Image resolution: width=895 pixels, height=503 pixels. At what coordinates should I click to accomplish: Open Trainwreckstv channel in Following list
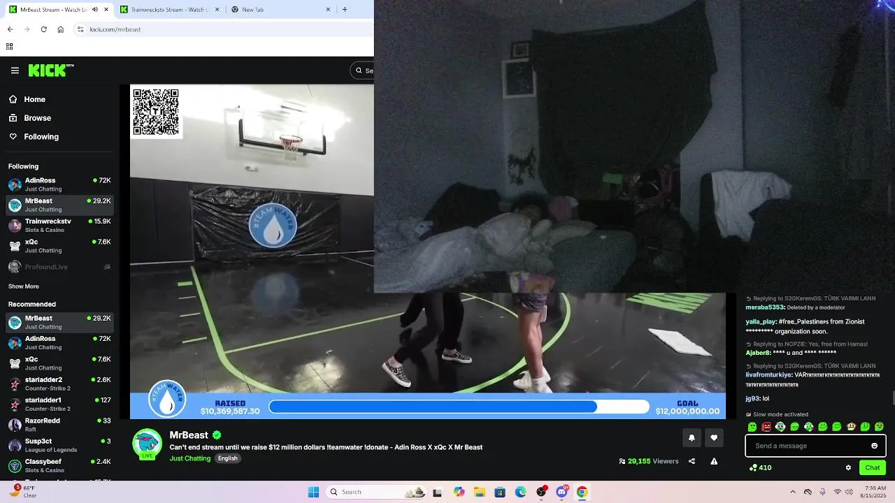pos(59,226)
